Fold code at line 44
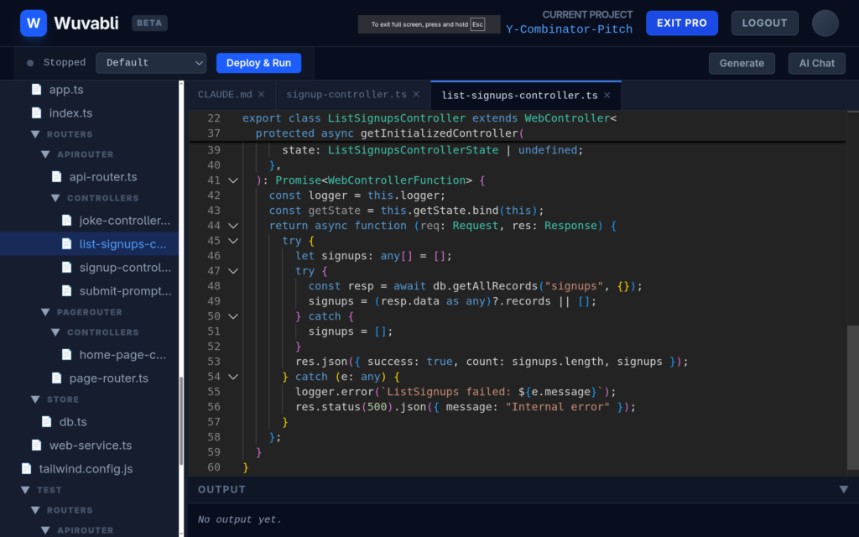 coord(233,226)
